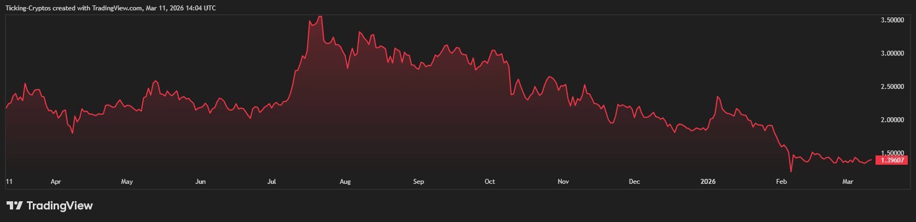Click the 1.50000 price axis label
This screenshot has width=916, height=222.
tap(892, 153)
